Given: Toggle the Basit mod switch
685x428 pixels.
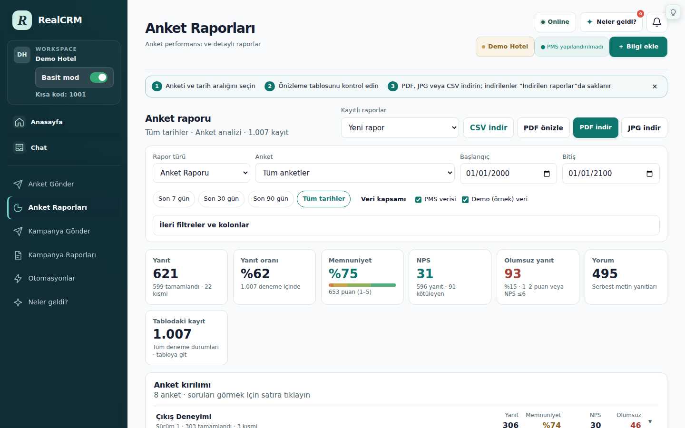Looking at the screenshot, I should (99, 78).
